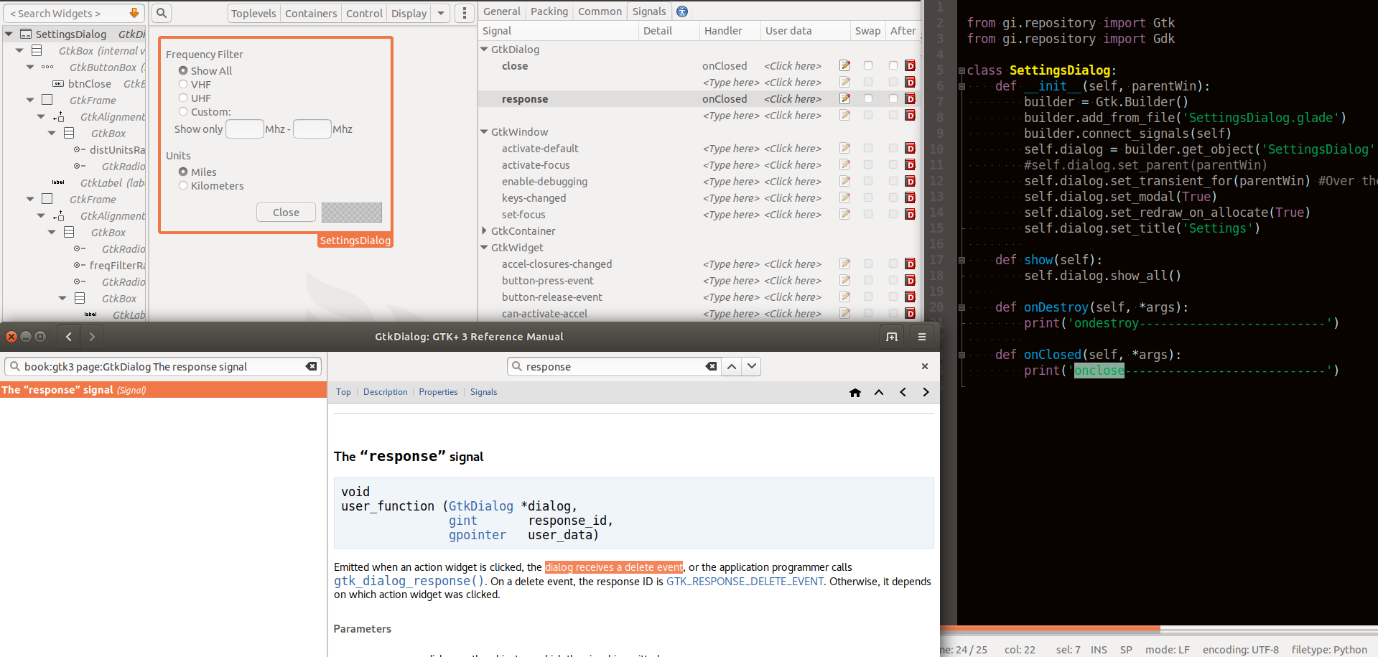Select Kilometers units option
This screenshot has width=1378, height=657.
[183, 186]
